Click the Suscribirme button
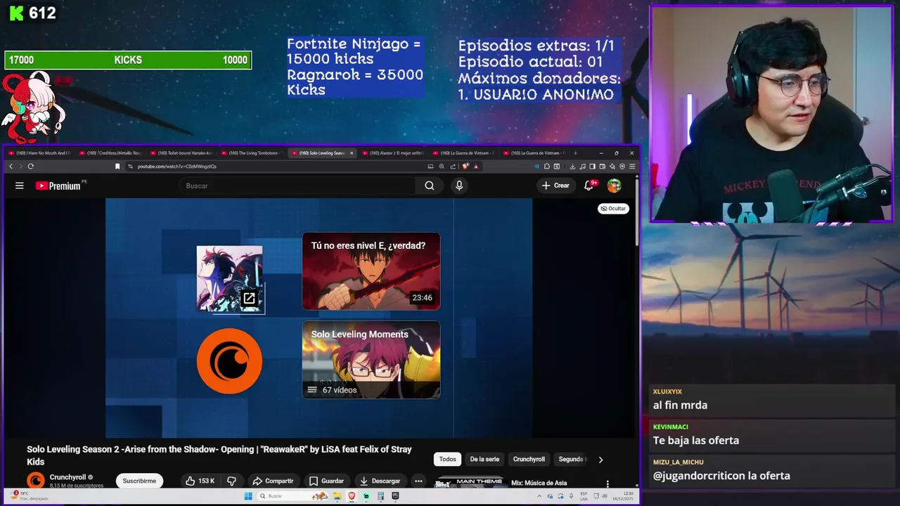Viewport: 900px width, 506px height. point(139,481)
